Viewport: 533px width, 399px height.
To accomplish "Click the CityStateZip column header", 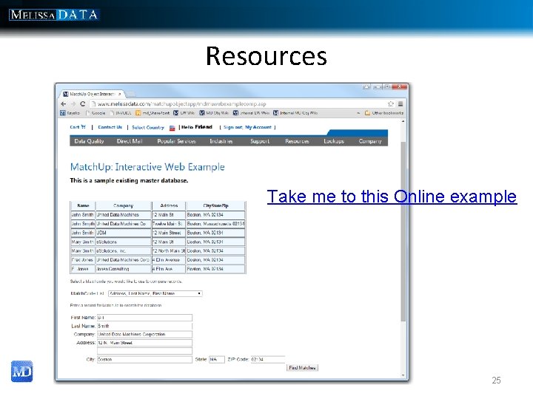I will [215, 205].
